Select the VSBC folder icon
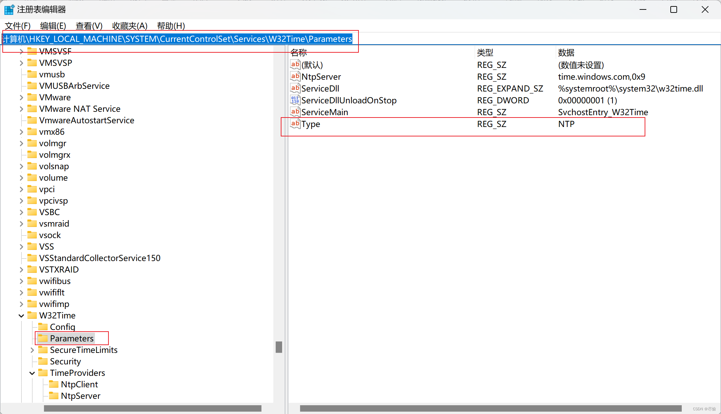The image size is (721, 414). (x=32, y=212)
